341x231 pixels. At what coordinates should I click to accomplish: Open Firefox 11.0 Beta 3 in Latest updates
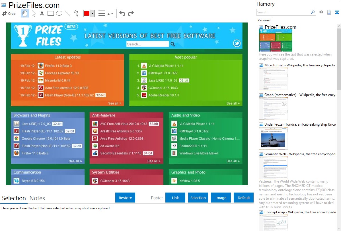point(58,66)
